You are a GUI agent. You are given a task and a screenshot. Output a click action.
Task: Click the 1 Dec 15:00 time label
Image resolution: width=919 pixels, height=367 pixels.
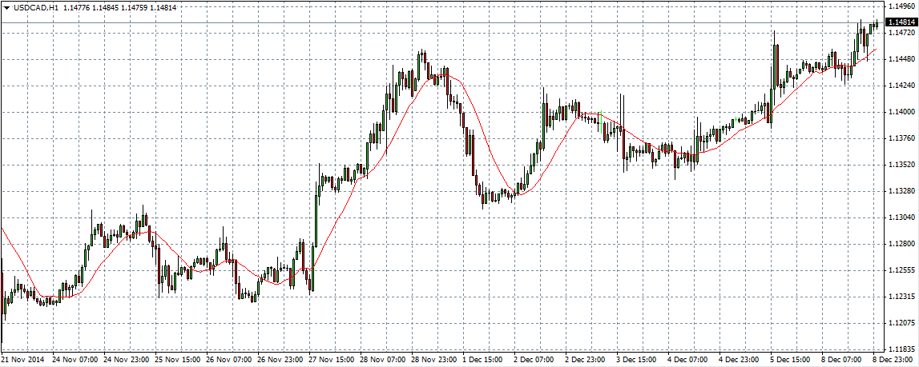[x=484, y=359]
